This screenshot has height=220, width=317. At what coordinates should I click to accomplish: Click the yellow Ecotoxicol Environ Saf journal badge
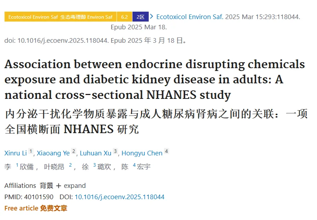[60, 17]
